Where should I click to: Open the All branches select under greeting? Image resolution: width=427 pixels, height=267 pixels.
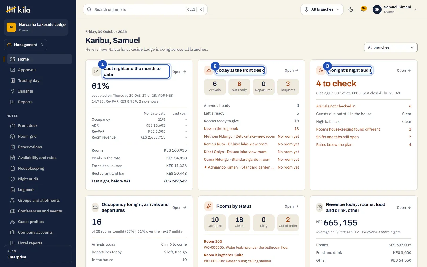[x=391, y=47]
